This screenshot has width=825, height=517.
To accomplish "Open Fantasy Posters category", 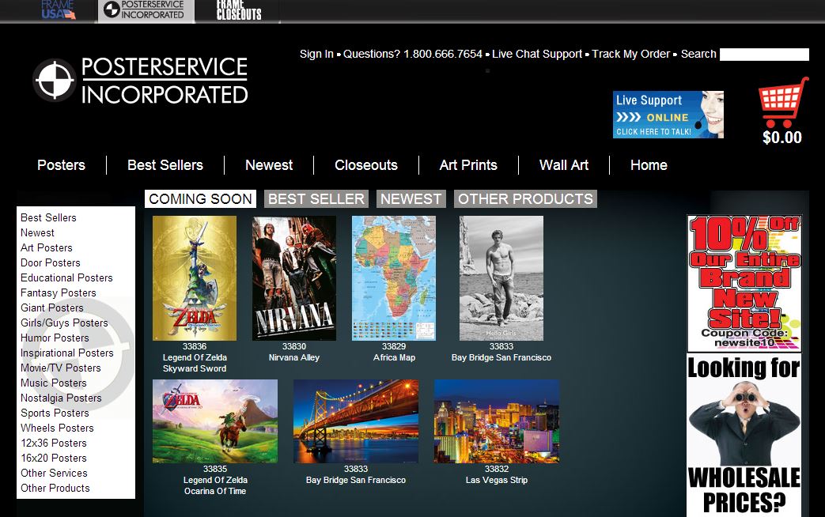I will click(x=59, y=293).
